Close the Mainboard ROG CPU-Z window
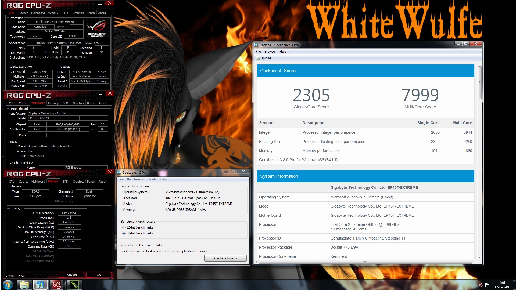Viewport: 516px width, 290px height. click(x=110, y=93)
